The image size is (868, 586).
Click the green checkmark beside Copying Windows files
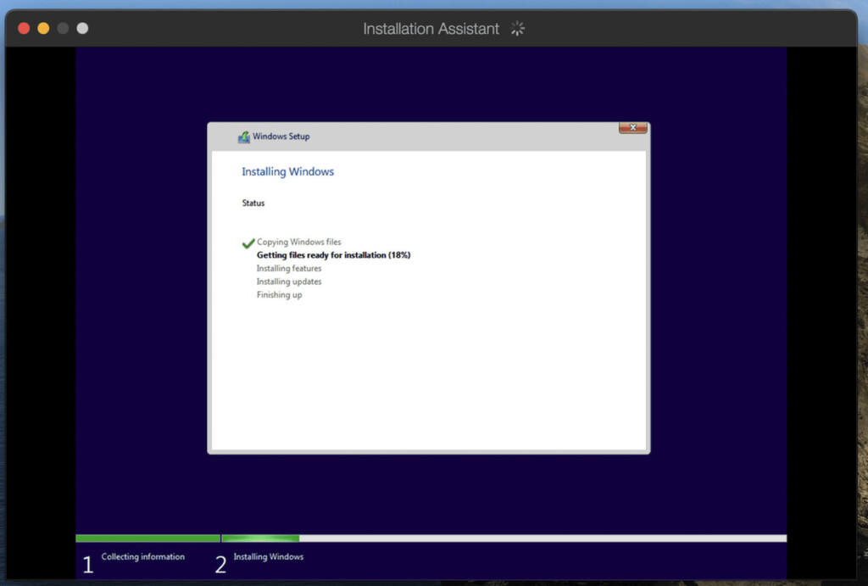click(x=248, y=243)
